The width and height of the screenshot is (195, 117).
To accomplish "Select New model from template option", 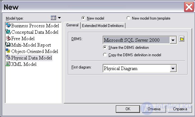I will (128, 18).
